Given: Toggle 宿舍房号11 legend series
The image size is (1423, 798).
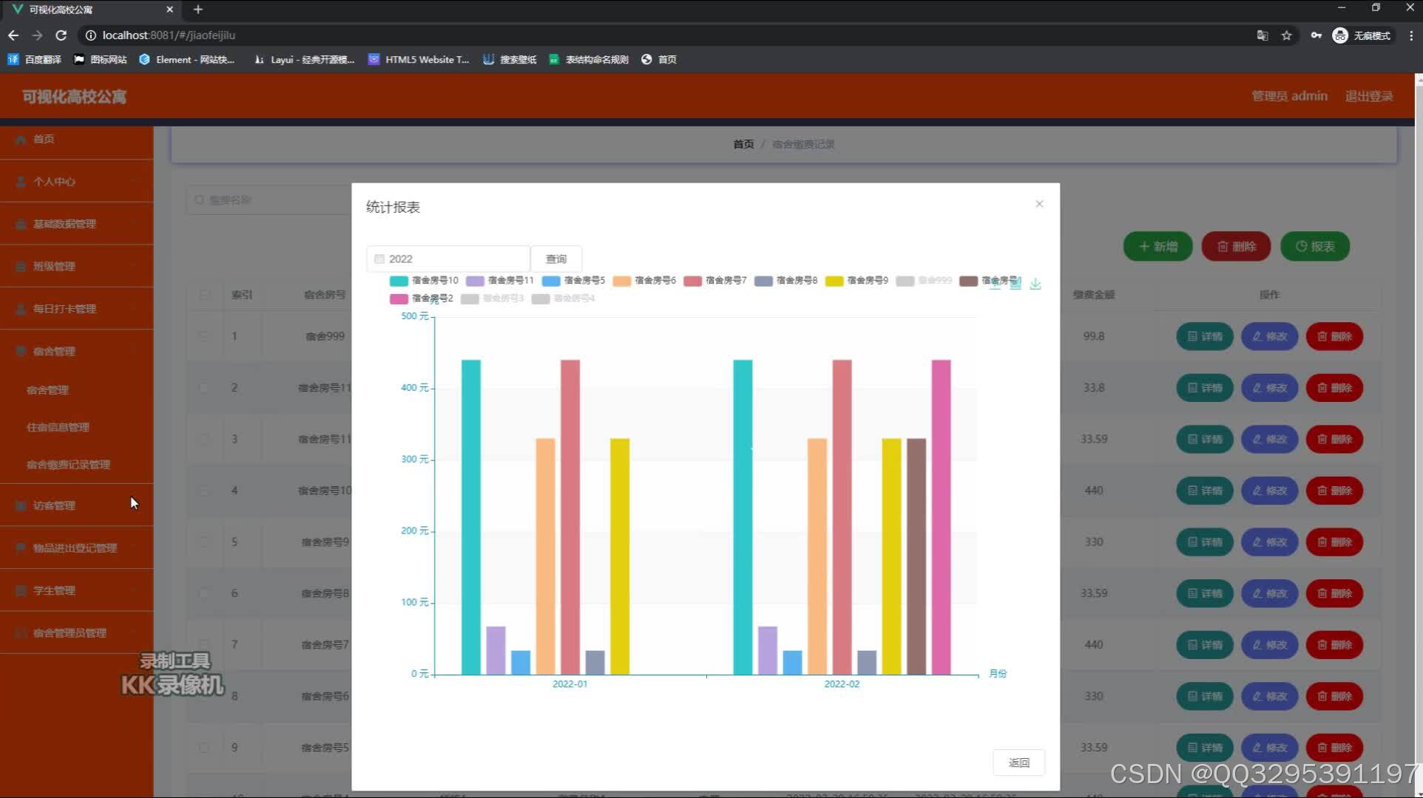Looking at the screenshot, I should 500,281.
